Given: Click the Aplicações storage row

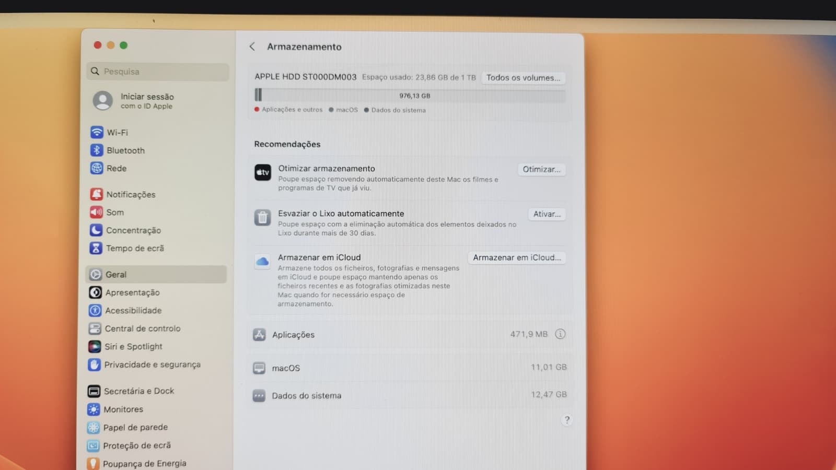Looking at the screenshot, I should click(x=410, y=334).
